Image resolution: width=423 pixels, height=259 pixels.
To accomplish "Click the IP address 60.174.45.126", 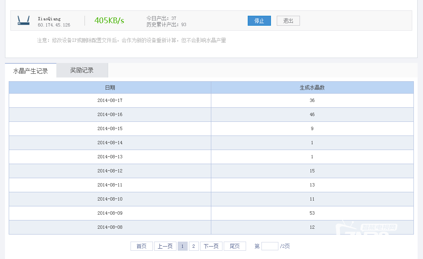I will 54,25.
